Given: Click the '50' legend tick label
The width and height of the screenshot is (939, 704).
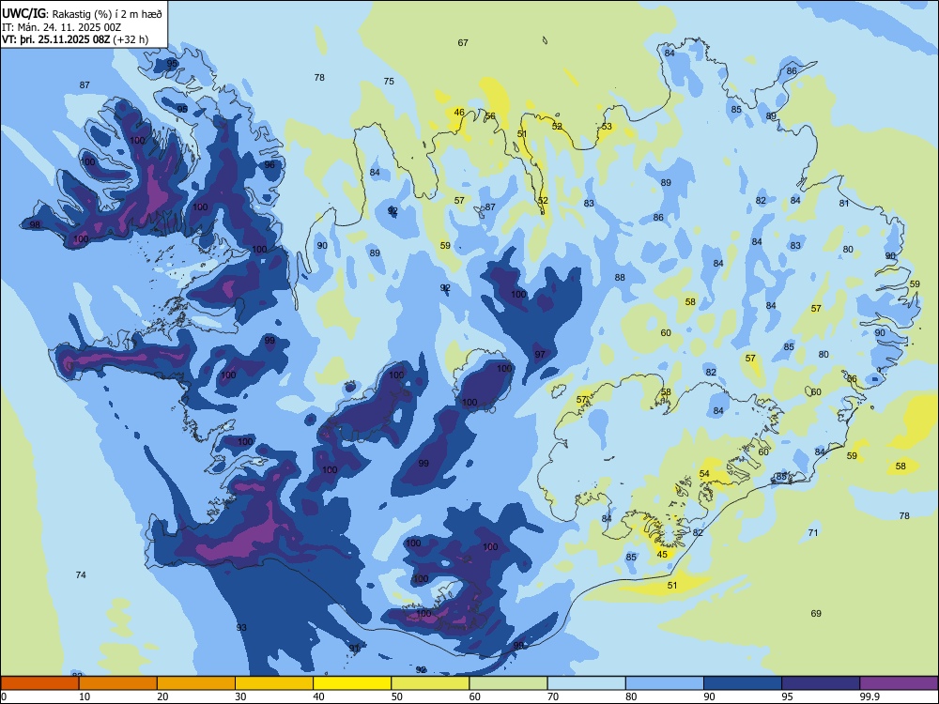Looking at the screenshot, I should coord(397,696).
